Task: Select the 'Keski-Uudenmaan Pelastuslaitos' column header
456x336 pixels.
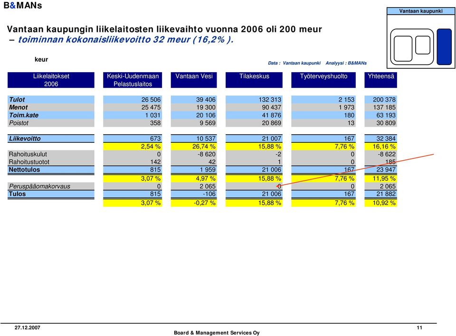Action: [x=133, y=80]
